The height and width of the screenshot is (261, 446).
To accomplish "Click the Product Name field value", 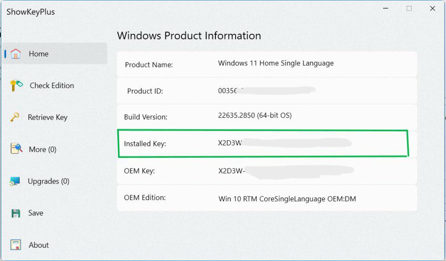I will tap(275, 63).
